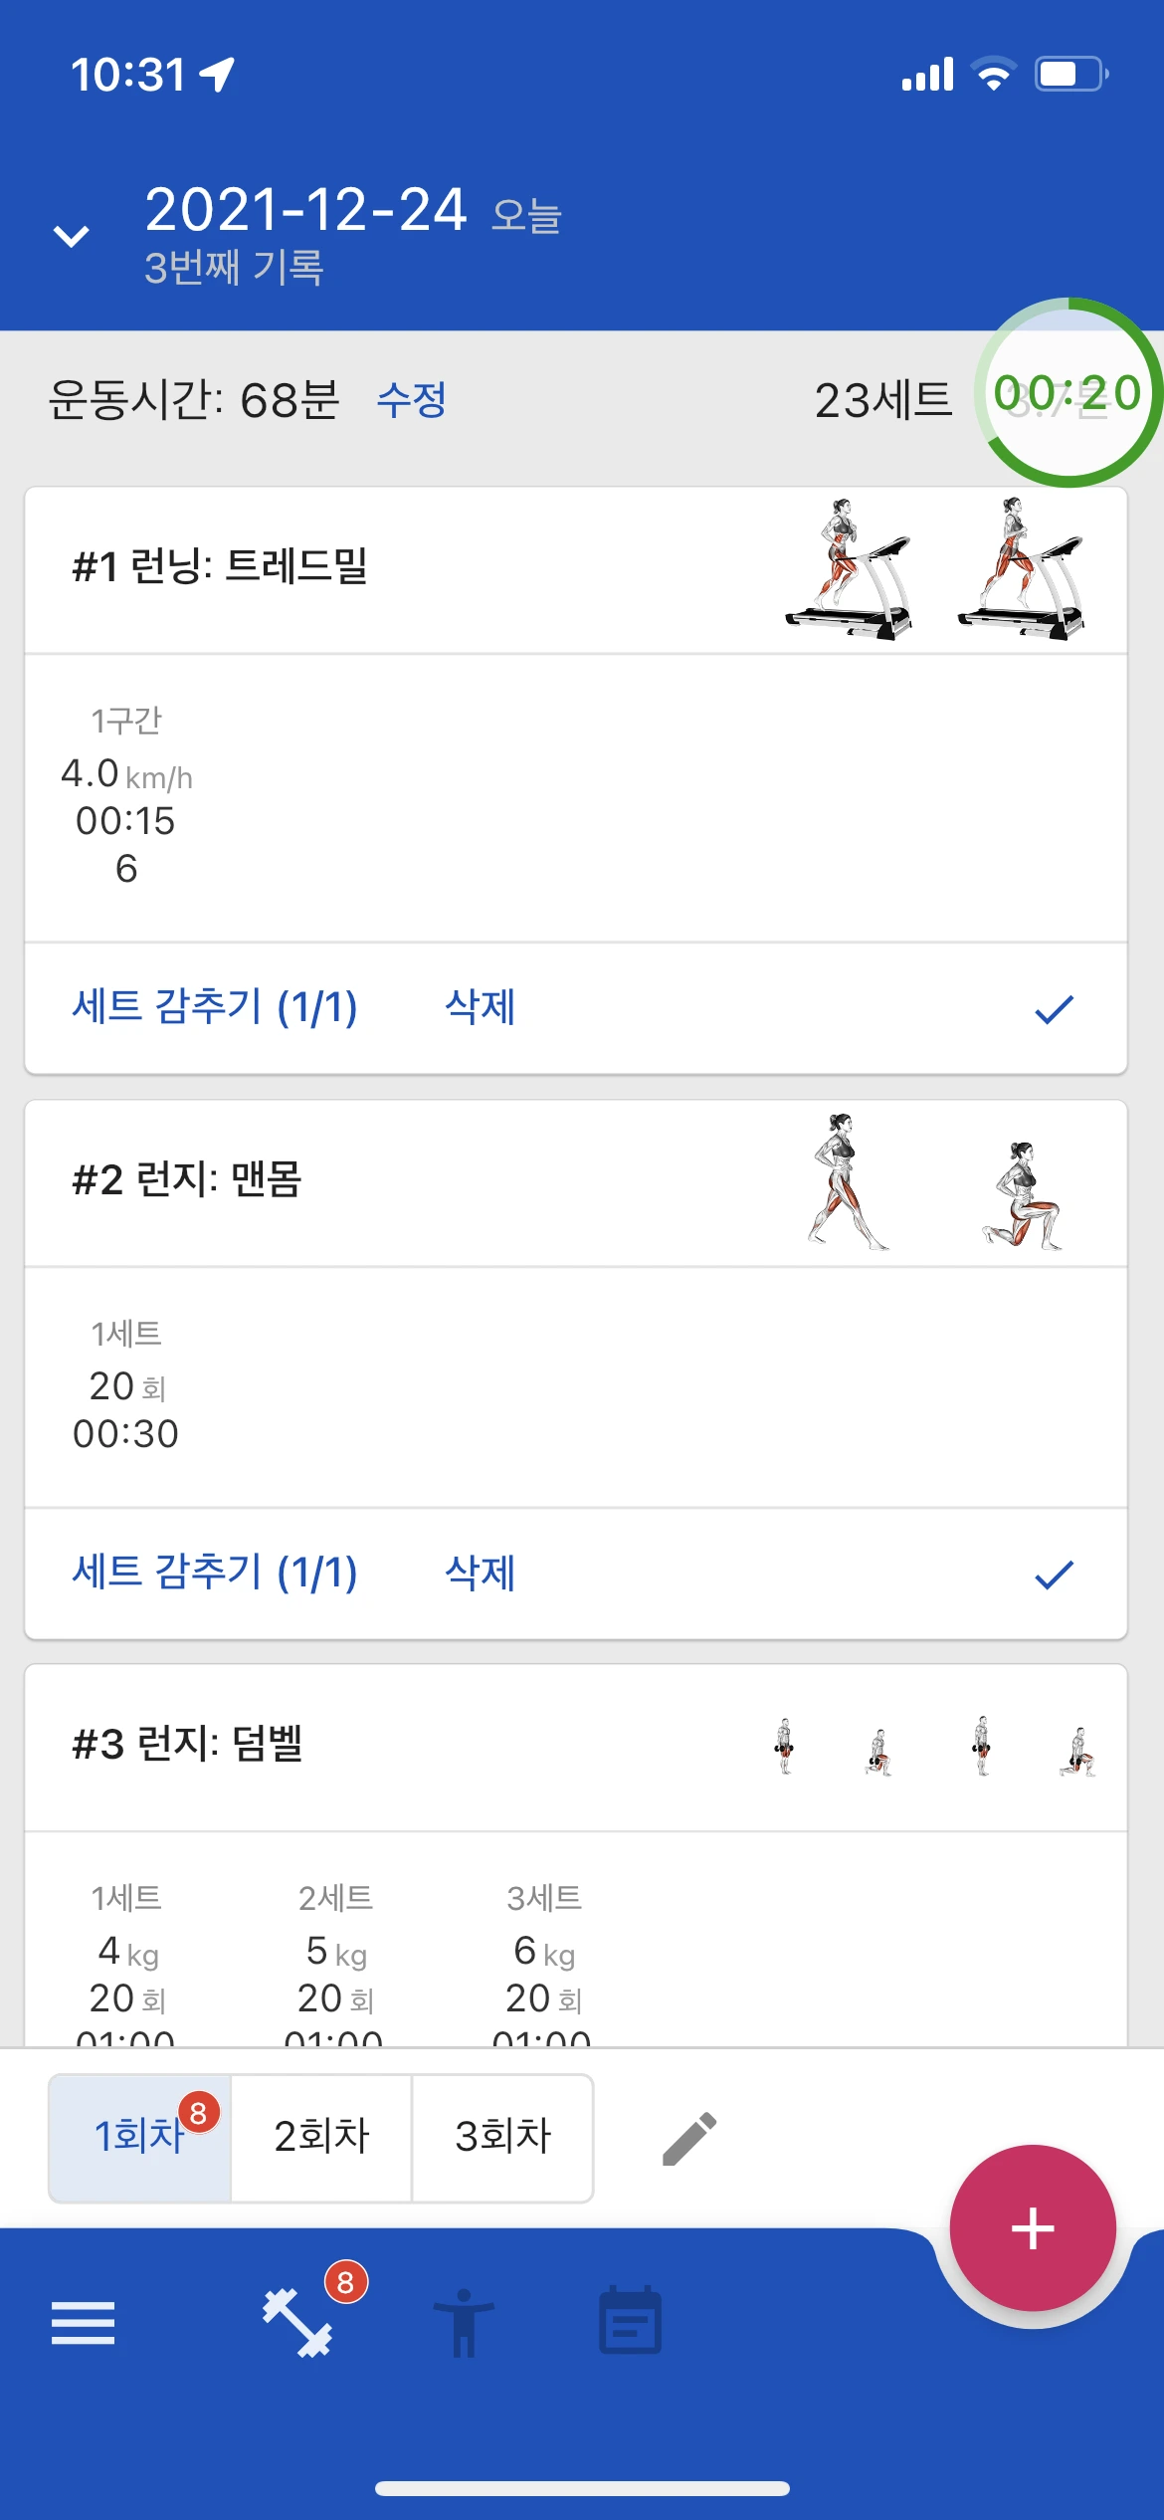Tap the red plus add button
The width and height of the screenshot is (1164, 2520).
click(1033, 2227)
